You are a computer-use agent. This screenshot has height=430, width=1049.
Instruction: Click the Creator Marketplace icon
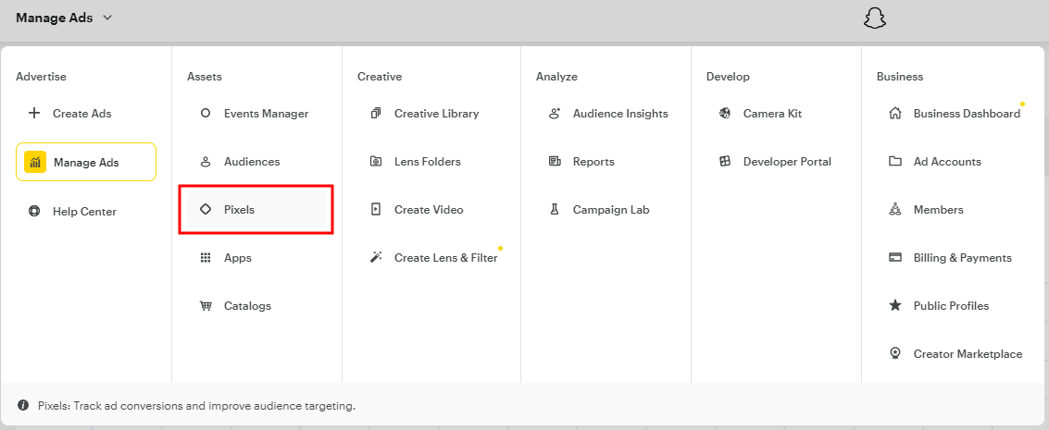point(895,354)
